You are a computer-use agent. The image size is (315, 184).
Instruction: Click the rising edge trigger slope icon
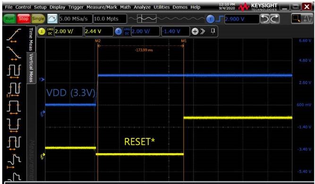click(x=220, y=19)
